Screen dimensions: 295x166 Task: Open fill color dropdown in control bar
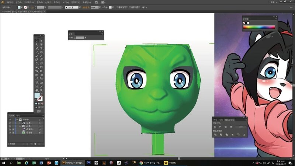[x=22, y=7]
